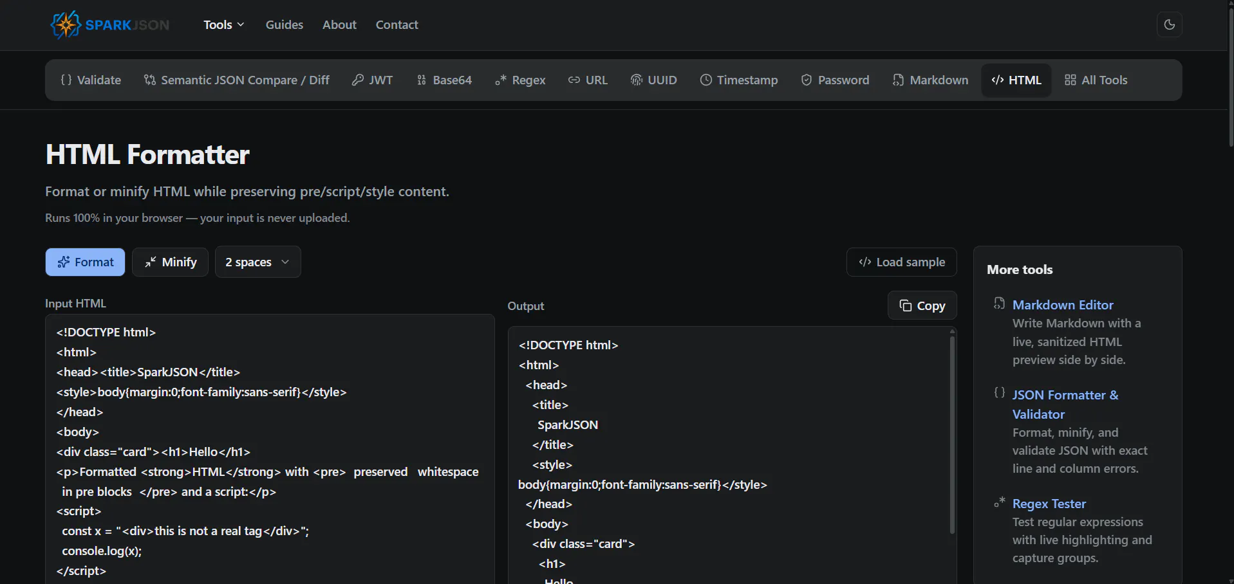Open the Timestamp tool tab
The width and height of the screenshot is (1234, 584).
click(739, 80)
